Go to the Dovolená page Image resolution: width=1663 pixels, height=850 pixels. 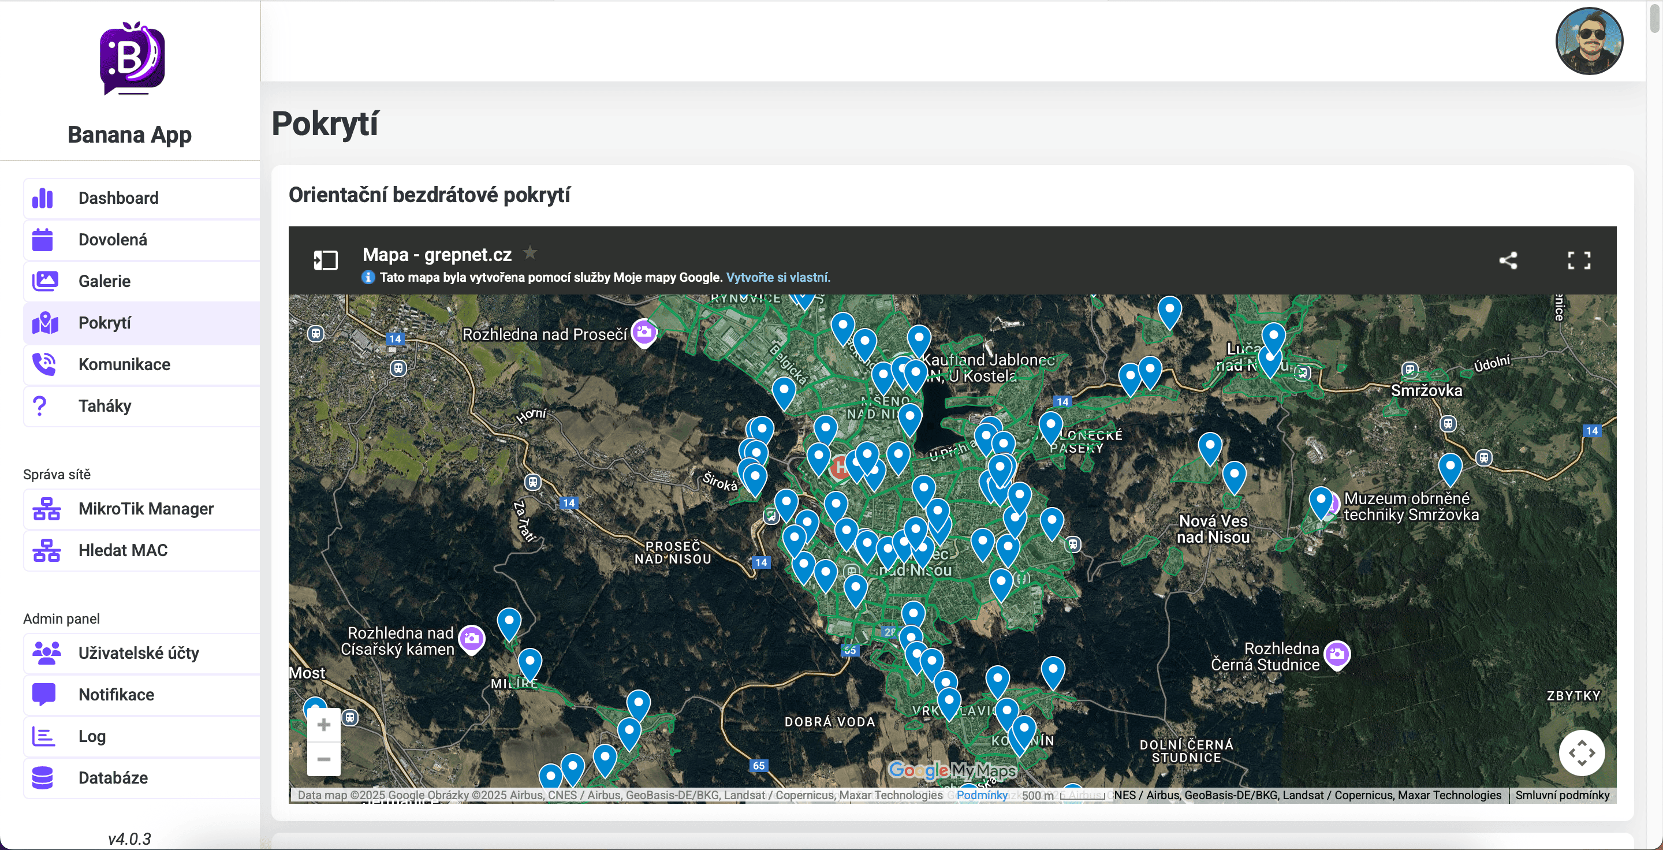click(113, 240)
